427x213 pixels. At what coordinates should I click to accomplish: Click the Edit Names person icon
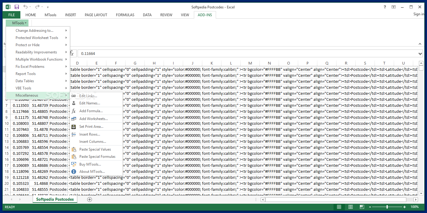coord(74,103)
